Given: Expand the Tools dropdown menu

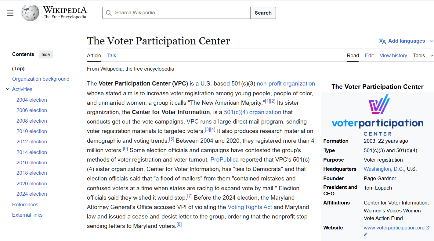Looking at the screenshot, I should tap(423, 55).
